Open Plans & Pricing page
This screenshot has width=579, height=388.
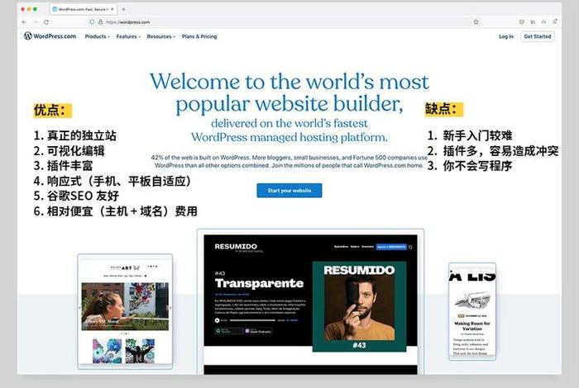click(199, 36)
